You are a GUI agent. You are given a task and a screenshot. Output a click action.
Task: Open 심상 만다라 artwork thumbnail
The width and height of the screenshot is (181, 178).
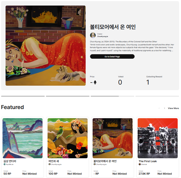(23, 138)
